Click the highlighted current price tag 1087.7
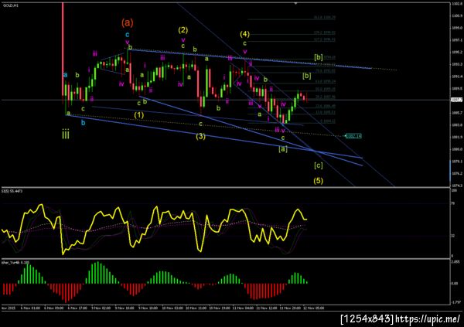The height and width of the screenshot is (327, 464). 455,100
